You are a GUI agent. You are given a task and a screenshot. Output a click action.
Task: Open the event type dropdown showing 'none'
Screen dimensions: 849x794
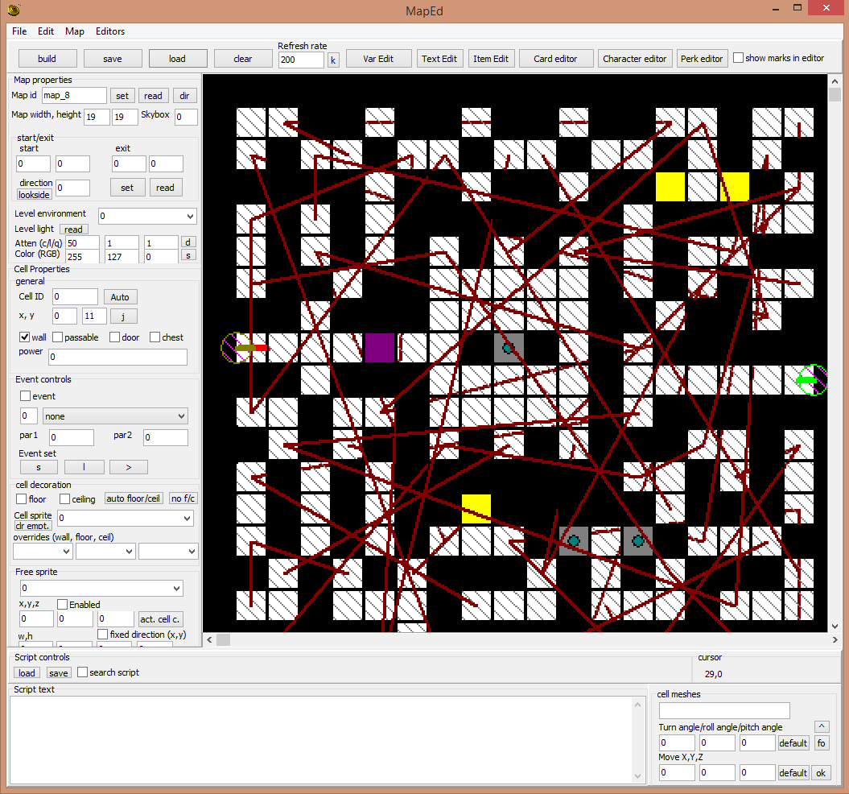(115, 416)
